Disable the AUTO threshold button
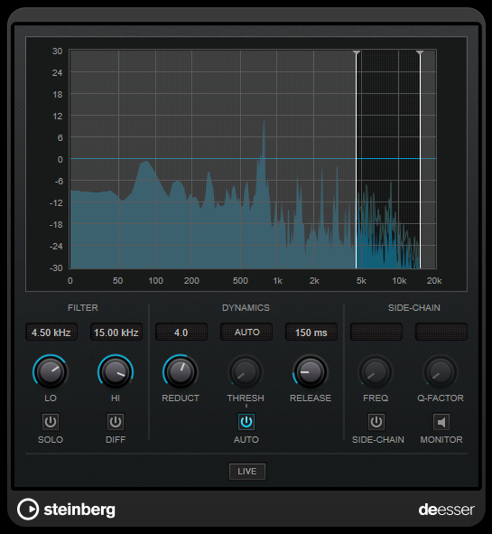The width and height of the screenshot is (492, 534). 246,422
